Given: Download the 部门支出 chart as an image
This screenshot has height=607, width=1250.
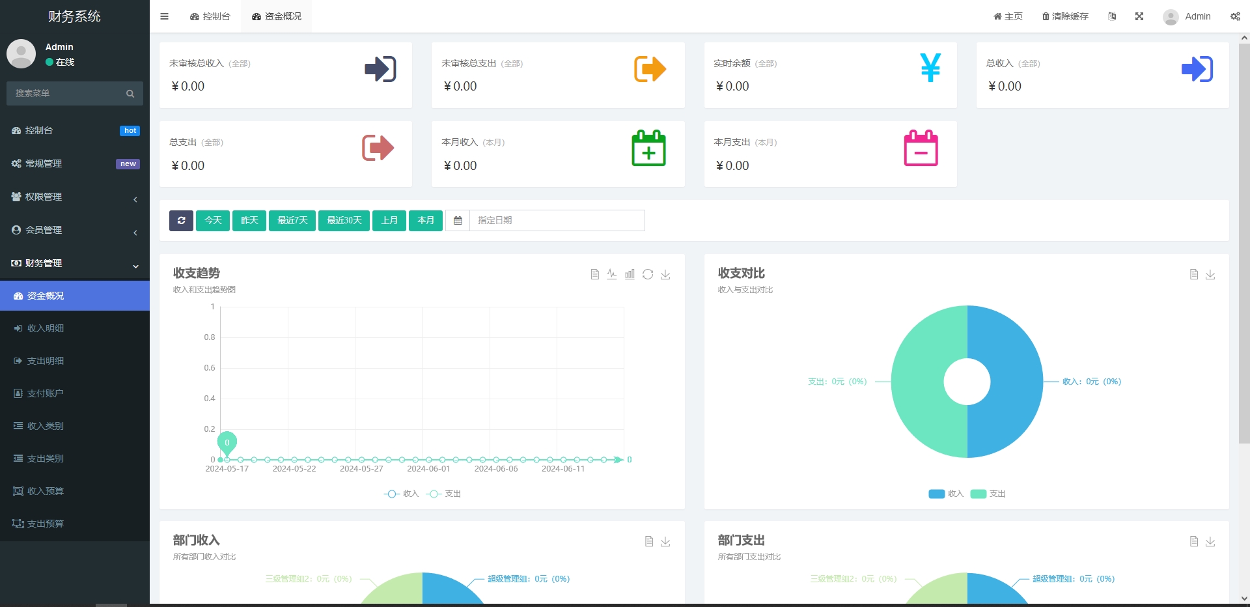Looking at the screenshot, I should pos(1210,542).
